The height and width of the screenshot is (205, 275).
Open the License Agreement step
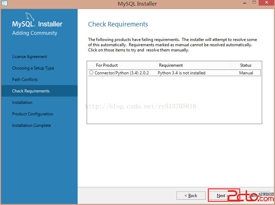pos(30,57)
